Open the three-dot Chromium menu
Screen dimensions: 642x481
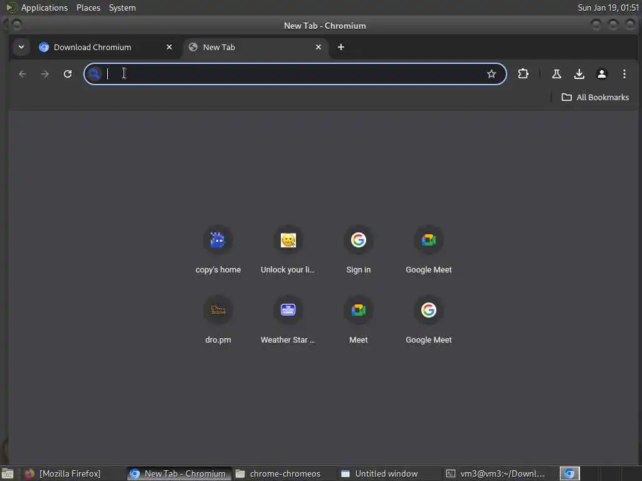pyautogui.click(x=624, y=74)
